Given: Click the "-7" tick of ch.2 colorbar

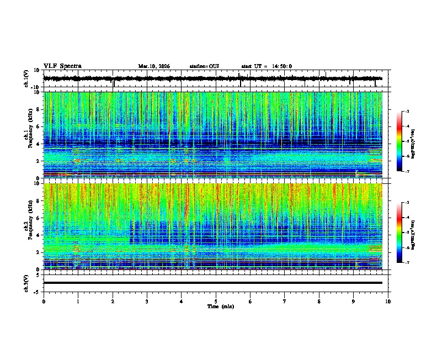Looking at the screenshot, I should (407, 262).
